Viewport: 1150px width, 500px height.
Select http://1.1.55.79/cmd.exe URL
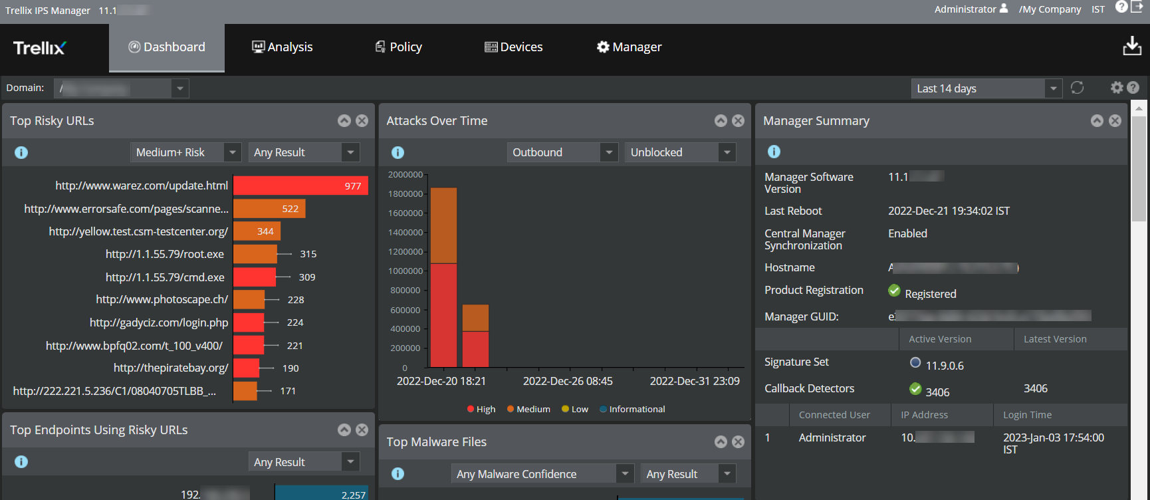click(165, 277)
